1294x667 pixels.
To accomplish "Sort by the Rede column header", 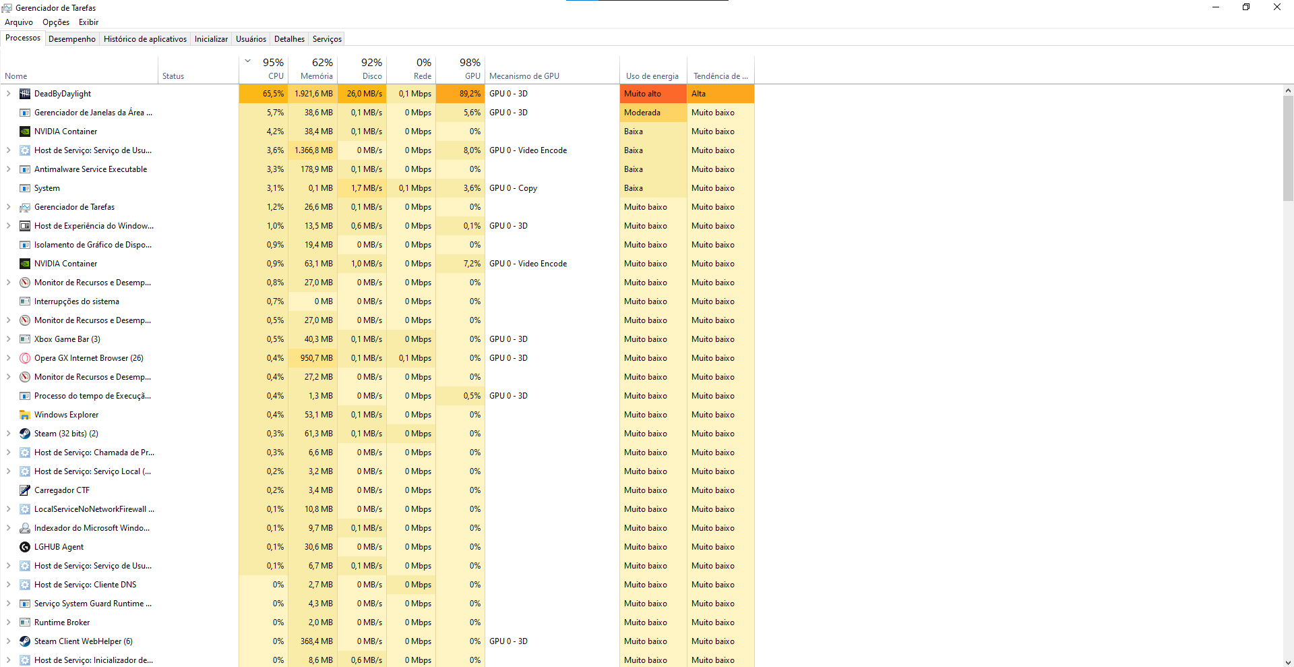I will tap(411, 69).
